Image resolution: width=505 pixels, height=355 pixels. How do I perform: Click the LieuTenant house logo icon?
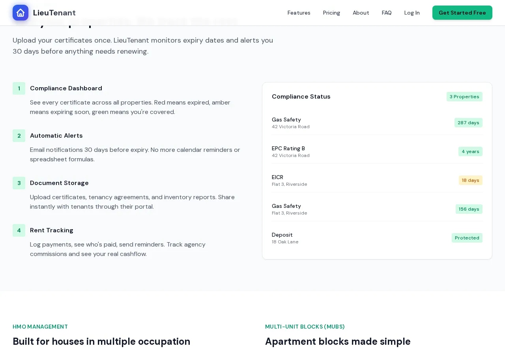click(x=21, y=13)
